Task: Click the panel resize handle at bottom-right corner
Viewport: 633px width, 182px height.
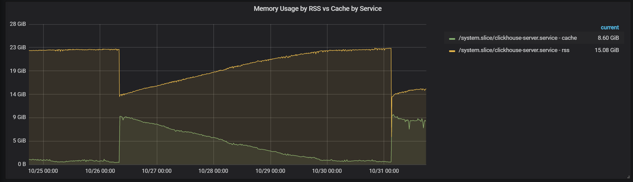Action: pos(628,177)
